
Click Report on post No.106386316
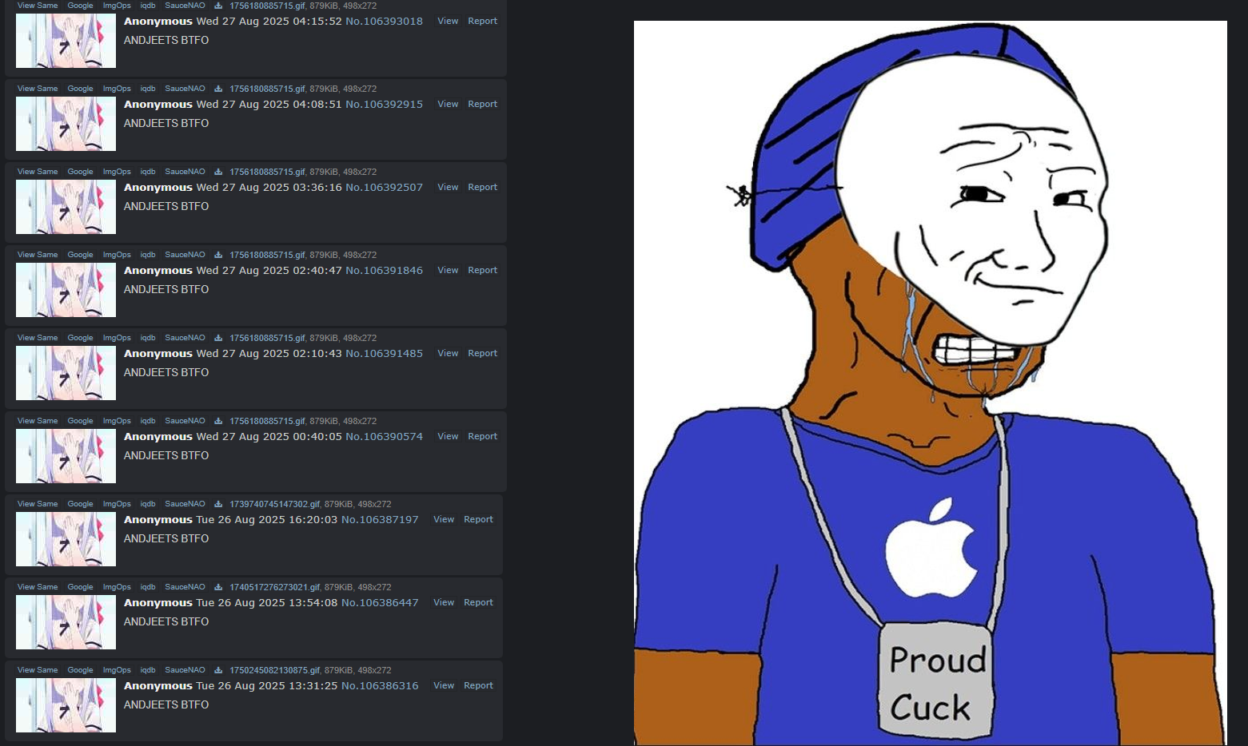click(x=478, y=686)
